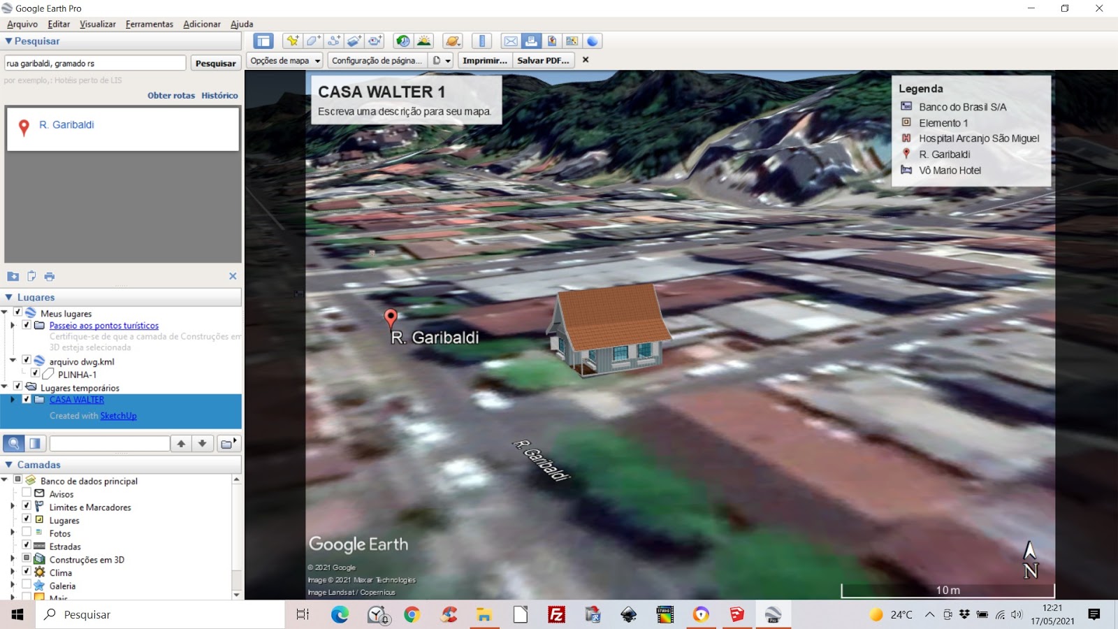Image resolution: width=1118 pixels, height=629 pixels.
Task: Uncheck Passeio aos pontos turísticos checkbox
Action: click(27, 325)
